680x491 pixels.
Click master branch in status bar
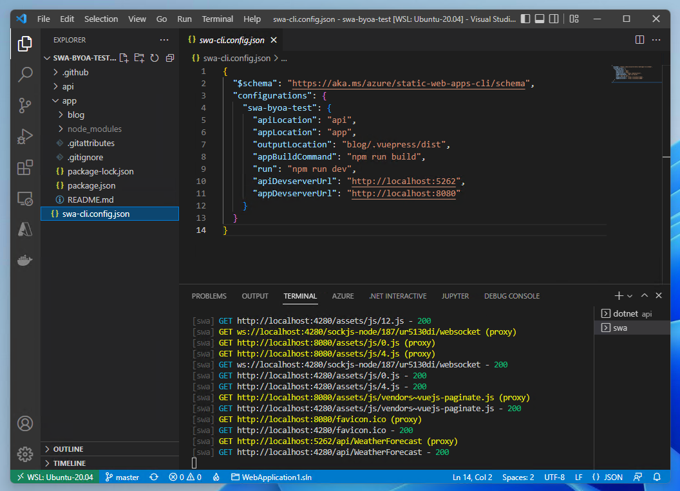122,477
